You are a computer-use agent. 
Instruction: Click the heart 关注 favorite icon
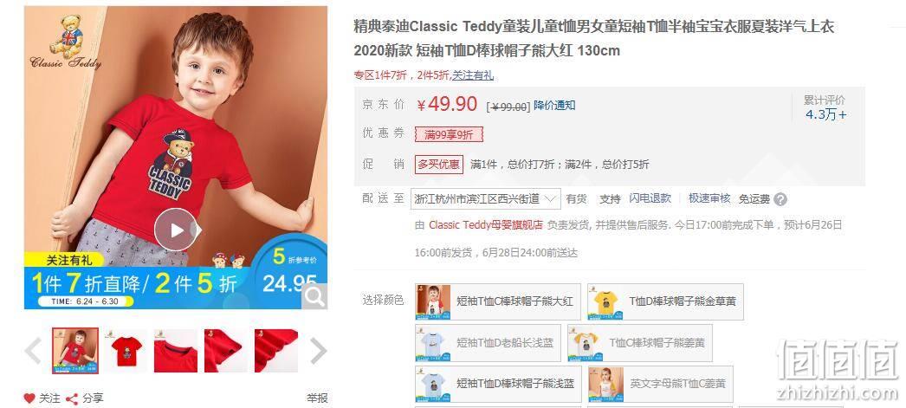pos(29,398)
